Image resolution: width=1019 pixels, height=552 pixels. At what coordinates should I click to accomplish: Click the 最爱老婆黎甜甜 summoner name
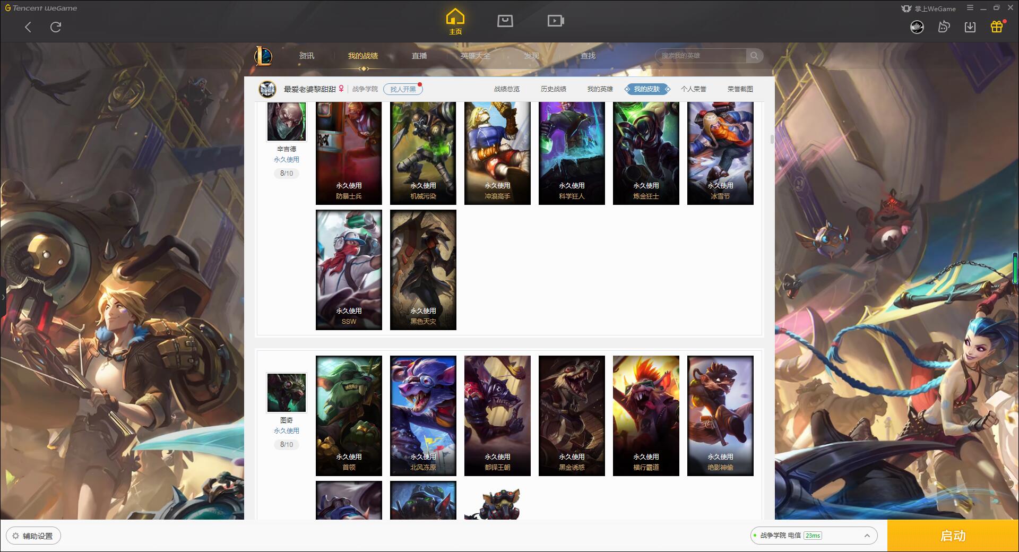[309, 89]
